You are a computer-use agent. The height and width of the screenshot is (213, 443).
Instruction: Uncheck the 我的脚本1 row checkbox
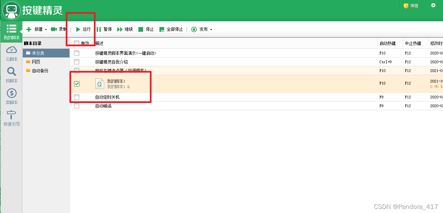[x=77, y=84]
